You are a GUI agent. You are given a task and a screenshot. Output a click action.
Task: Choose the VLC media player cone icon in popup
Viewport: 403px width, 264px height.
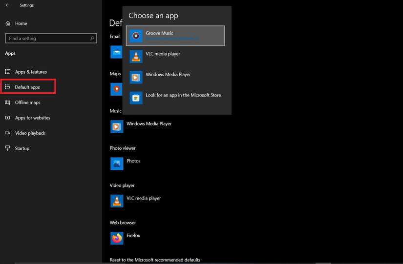click(136, 56)
